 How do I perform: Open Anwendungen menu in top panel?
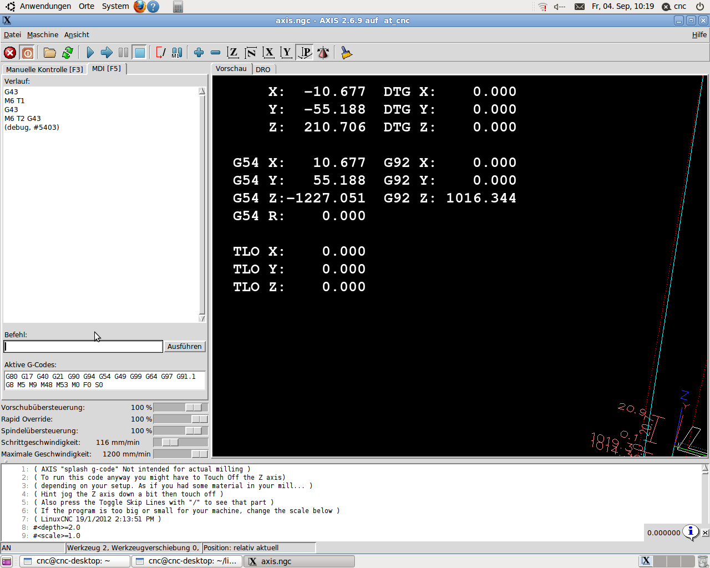(x=45, y=6)
